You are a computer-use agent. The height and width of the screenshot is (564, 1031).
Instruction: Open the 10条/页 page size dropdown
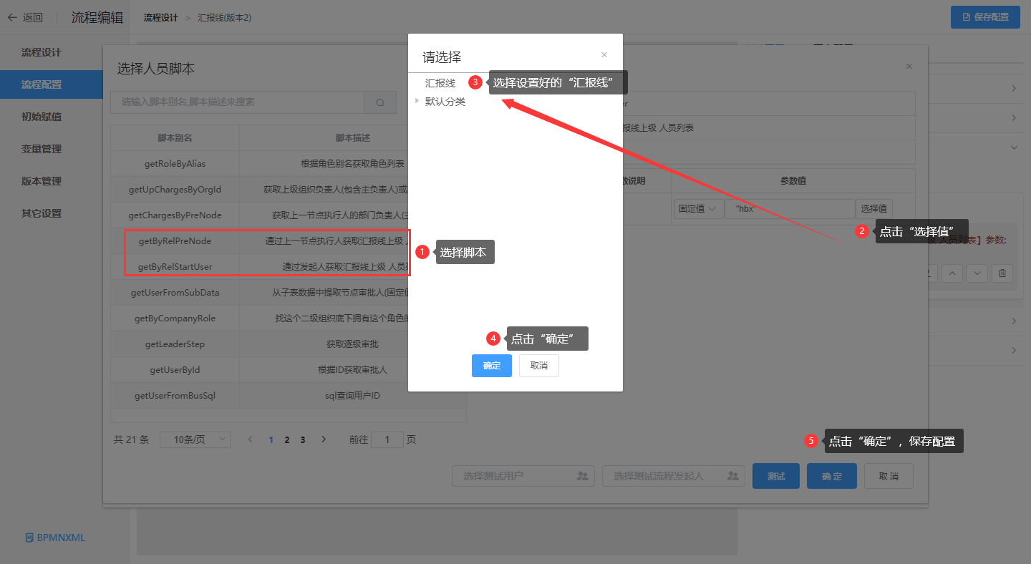(195, 439)
